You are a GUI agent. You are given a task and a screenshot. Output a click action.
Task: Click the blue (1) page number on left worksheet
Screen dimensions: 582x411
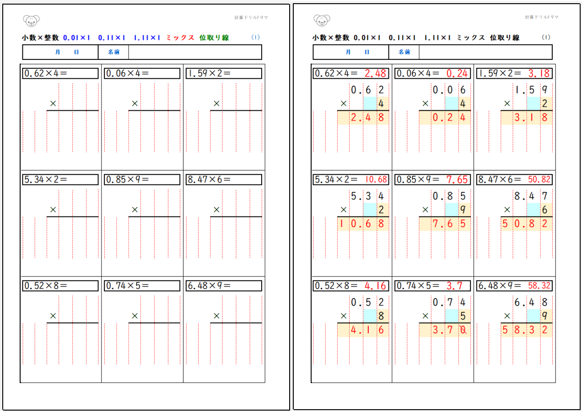(x=255, y=38)
